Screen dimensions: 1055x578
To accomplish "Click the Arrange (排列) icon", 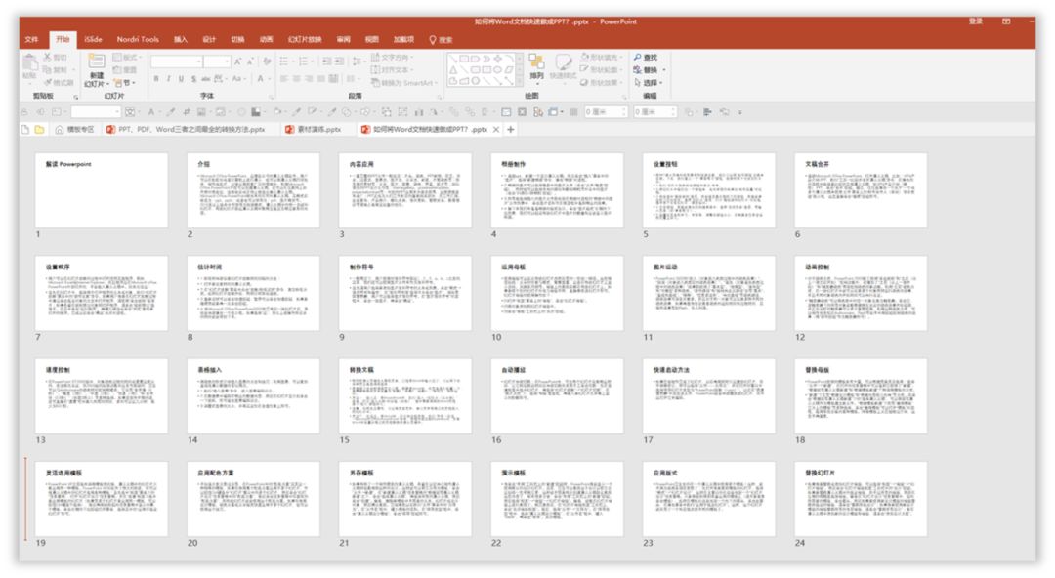I will [x=536, y=62].
